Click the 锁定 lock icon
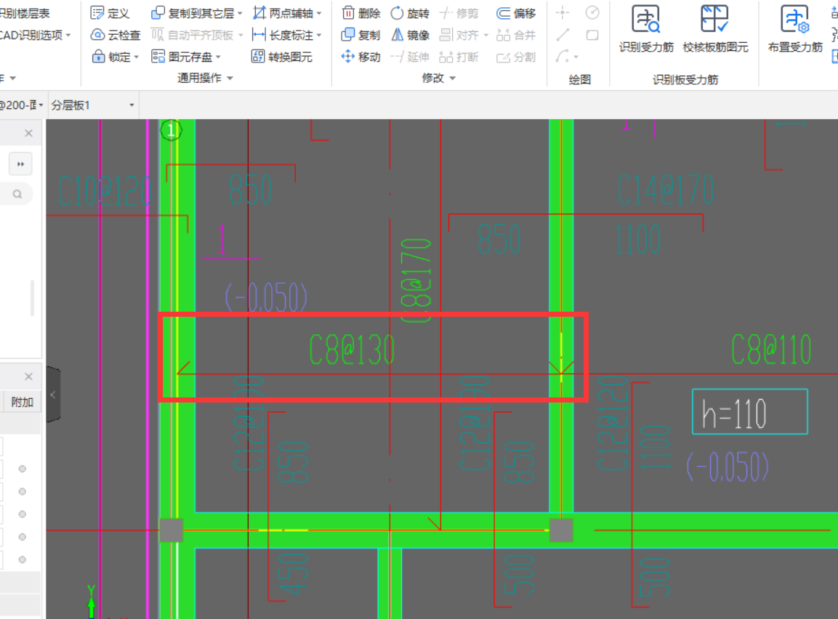The width and height of the screenshot is (838, 619). click(98, 56)
